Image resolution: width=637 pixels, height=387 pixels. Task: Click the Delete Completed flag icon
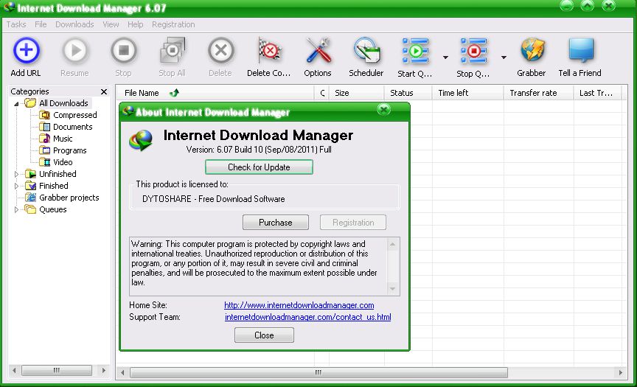click(x=269, y=50)
